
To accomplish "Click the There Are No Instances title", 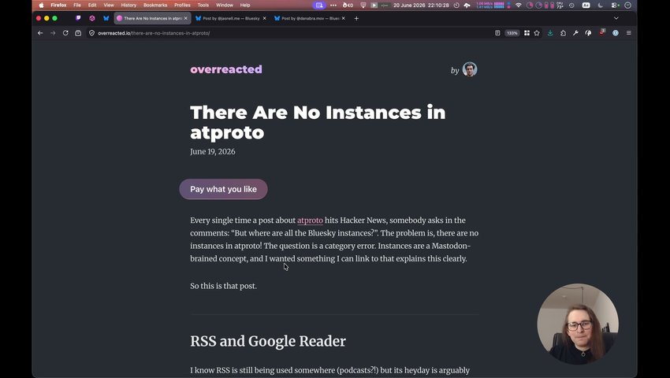I will (318, 122).
